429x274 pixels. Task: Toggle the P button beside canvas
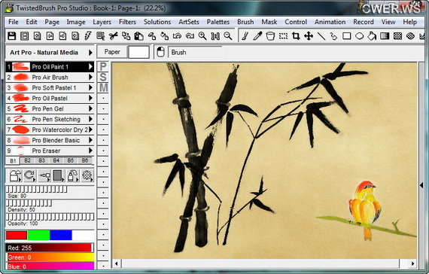pos(103,66)
